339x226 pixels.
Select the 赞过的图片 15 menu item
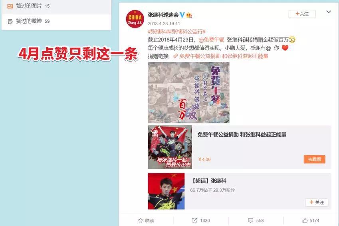(56, 6)
